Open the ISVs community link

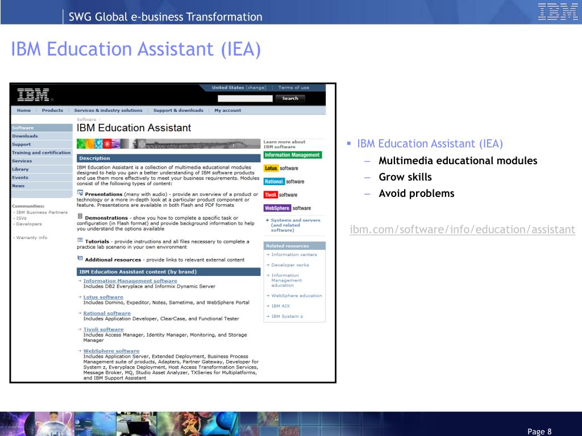coord(21,219)
